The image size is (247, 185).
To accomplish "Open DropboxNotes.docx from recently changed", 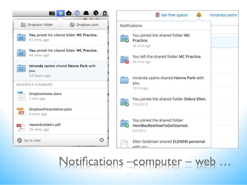I will point(61,96).
